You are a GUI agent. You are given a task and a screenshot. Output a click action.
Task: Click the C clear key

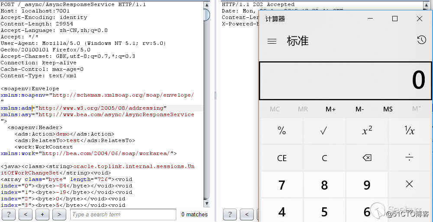coord(324,158)
